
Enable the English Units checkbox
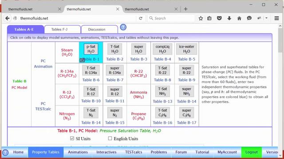coord(110,138)
